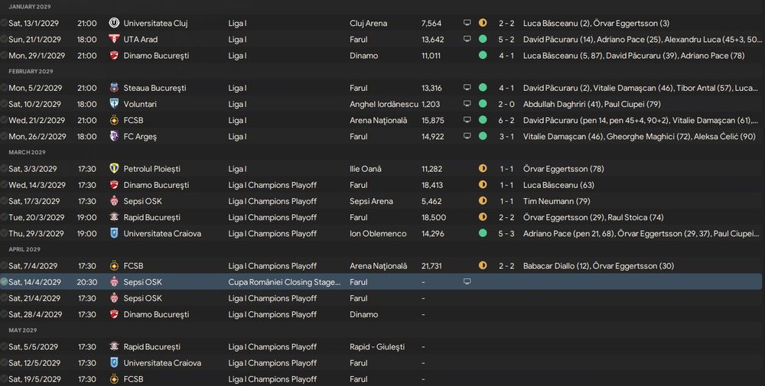765x386 pixels.
Task: Open the TV broadcast icon for Universitatea Cluj
Action: click(467, 23)
